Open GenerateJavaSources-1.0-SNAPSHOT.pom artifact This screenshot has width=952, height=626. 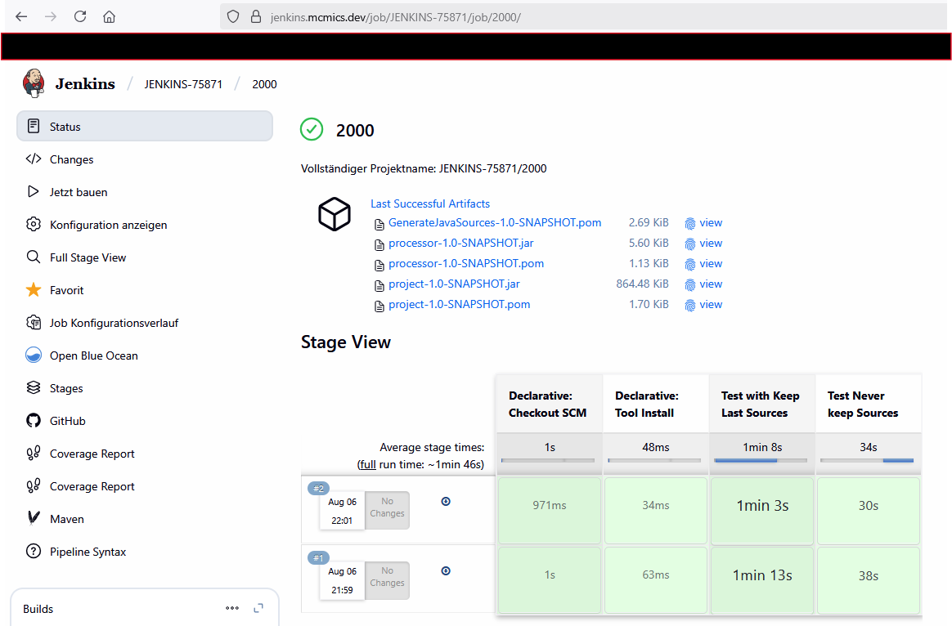pos(495,222)
